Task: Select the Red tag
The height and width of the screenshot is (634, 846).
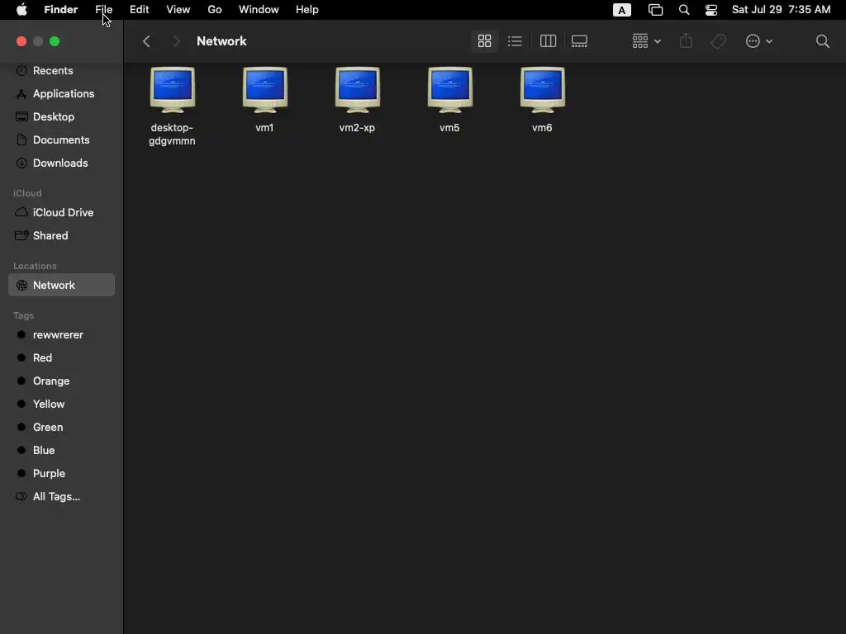Action: (x=61, y=358)
